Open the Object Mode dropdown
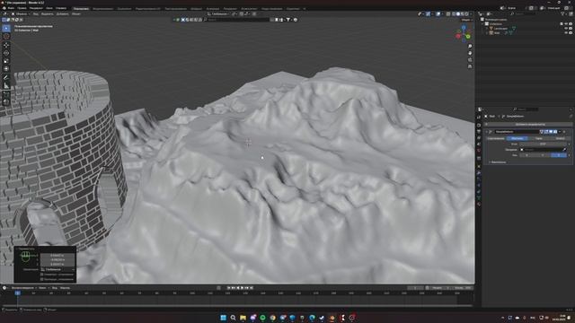The height and width of the screenshot is (323, 575). pyautogui.click(x=20, y=14)
